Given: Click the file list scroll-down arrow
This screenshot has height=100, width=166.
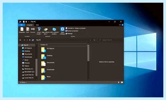Looking at the screenshot, I should (88, 80).
